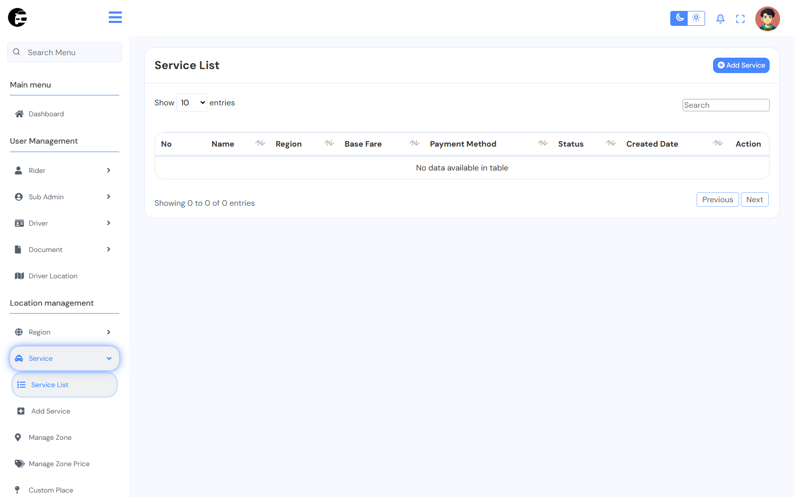The image size is (795, 497).
Task: Expand the Document submenu chevron
Action: (108, 249)
